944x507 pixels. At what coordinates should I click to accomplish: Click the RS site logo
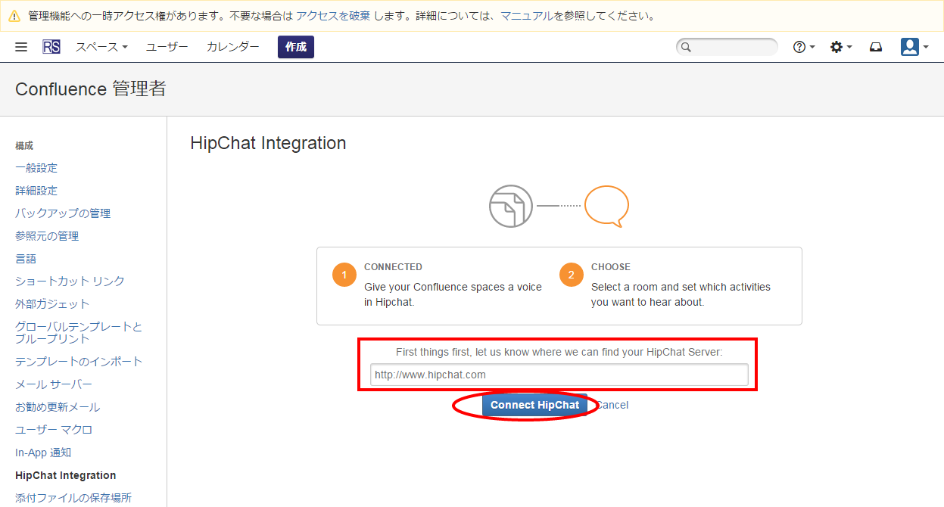point(51,47)
